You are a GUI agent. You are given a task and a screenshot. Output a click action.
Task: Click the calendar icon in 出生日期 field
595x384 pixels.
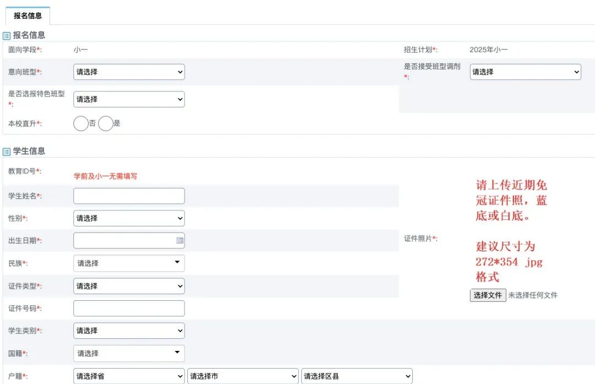tap(180, 241)
